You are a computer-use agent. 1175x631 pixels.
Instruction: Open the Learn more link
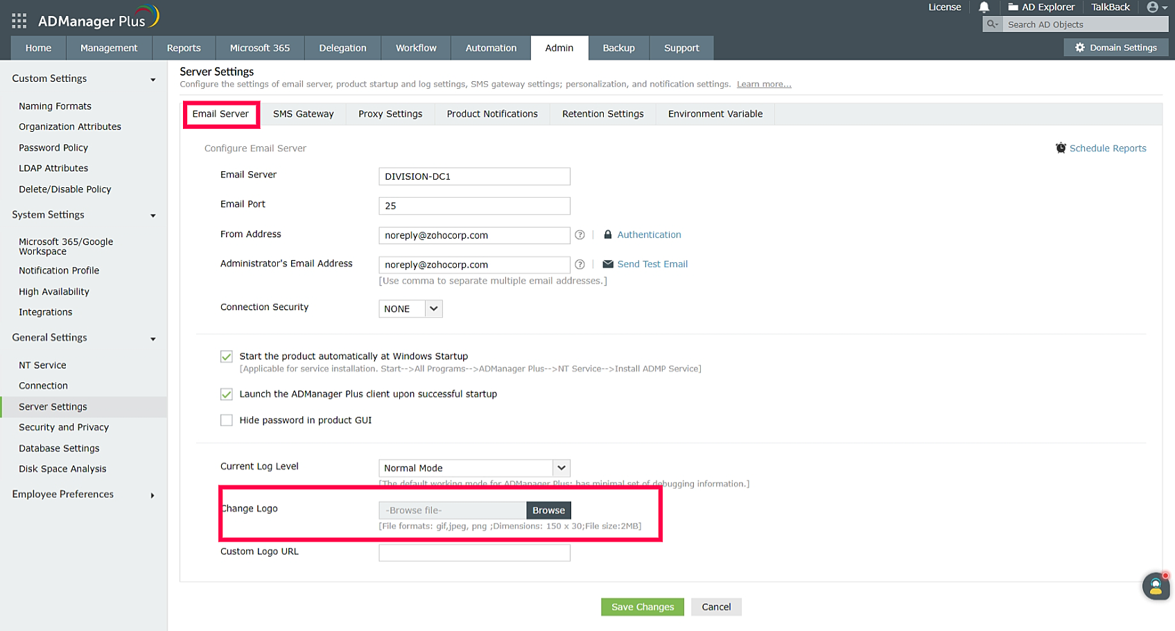pos(764,84)
